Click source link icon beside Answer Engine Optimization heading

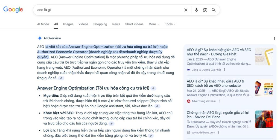(154, 88)
